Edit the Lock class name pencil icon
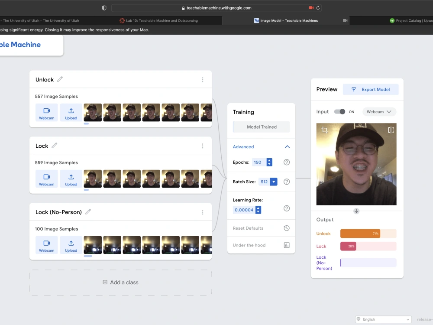Screen dimensions: 433x325 coord(55,145)
